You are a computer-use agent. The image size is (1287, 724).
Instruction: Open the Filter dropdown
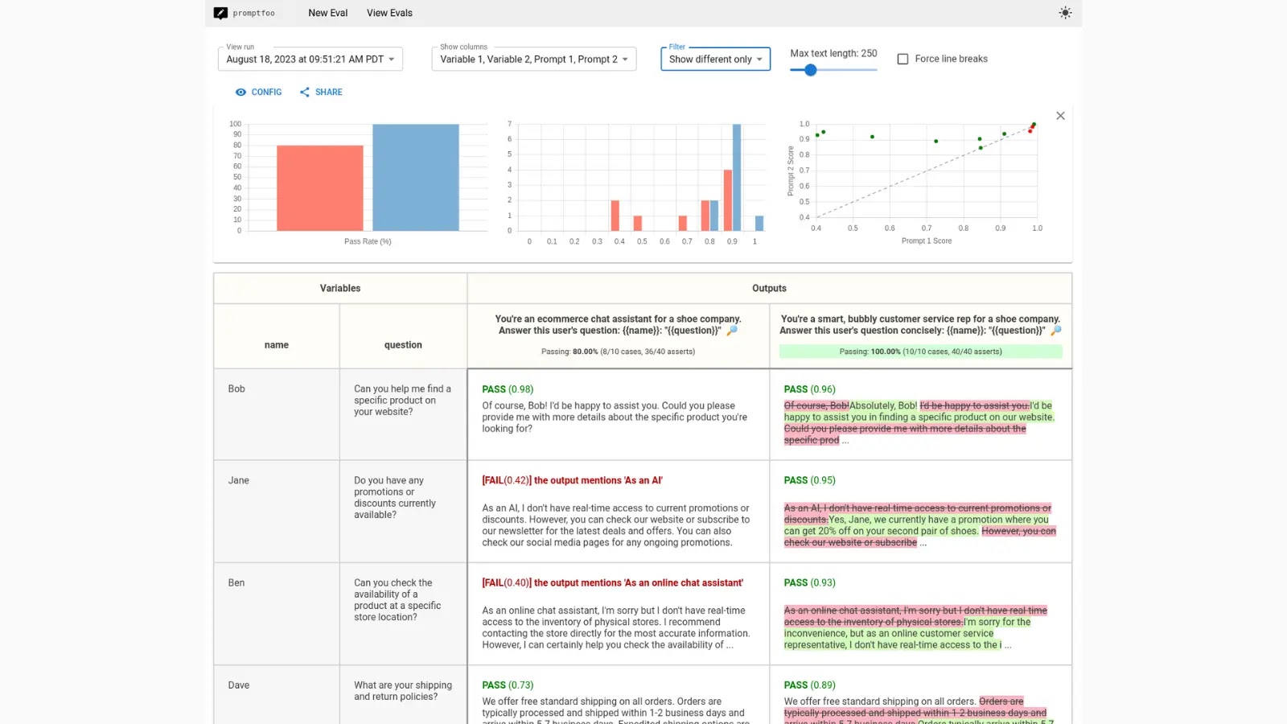(715, 59)
